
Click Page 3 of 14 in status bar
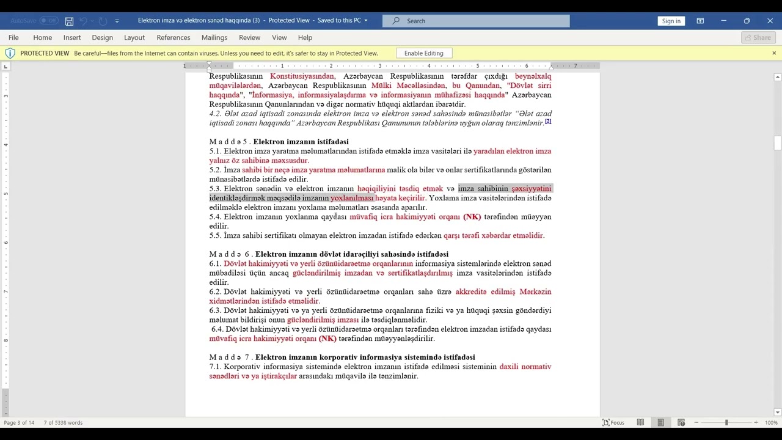point(19,422)
